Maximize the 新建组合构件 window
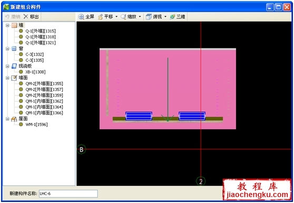 [278, 7]
